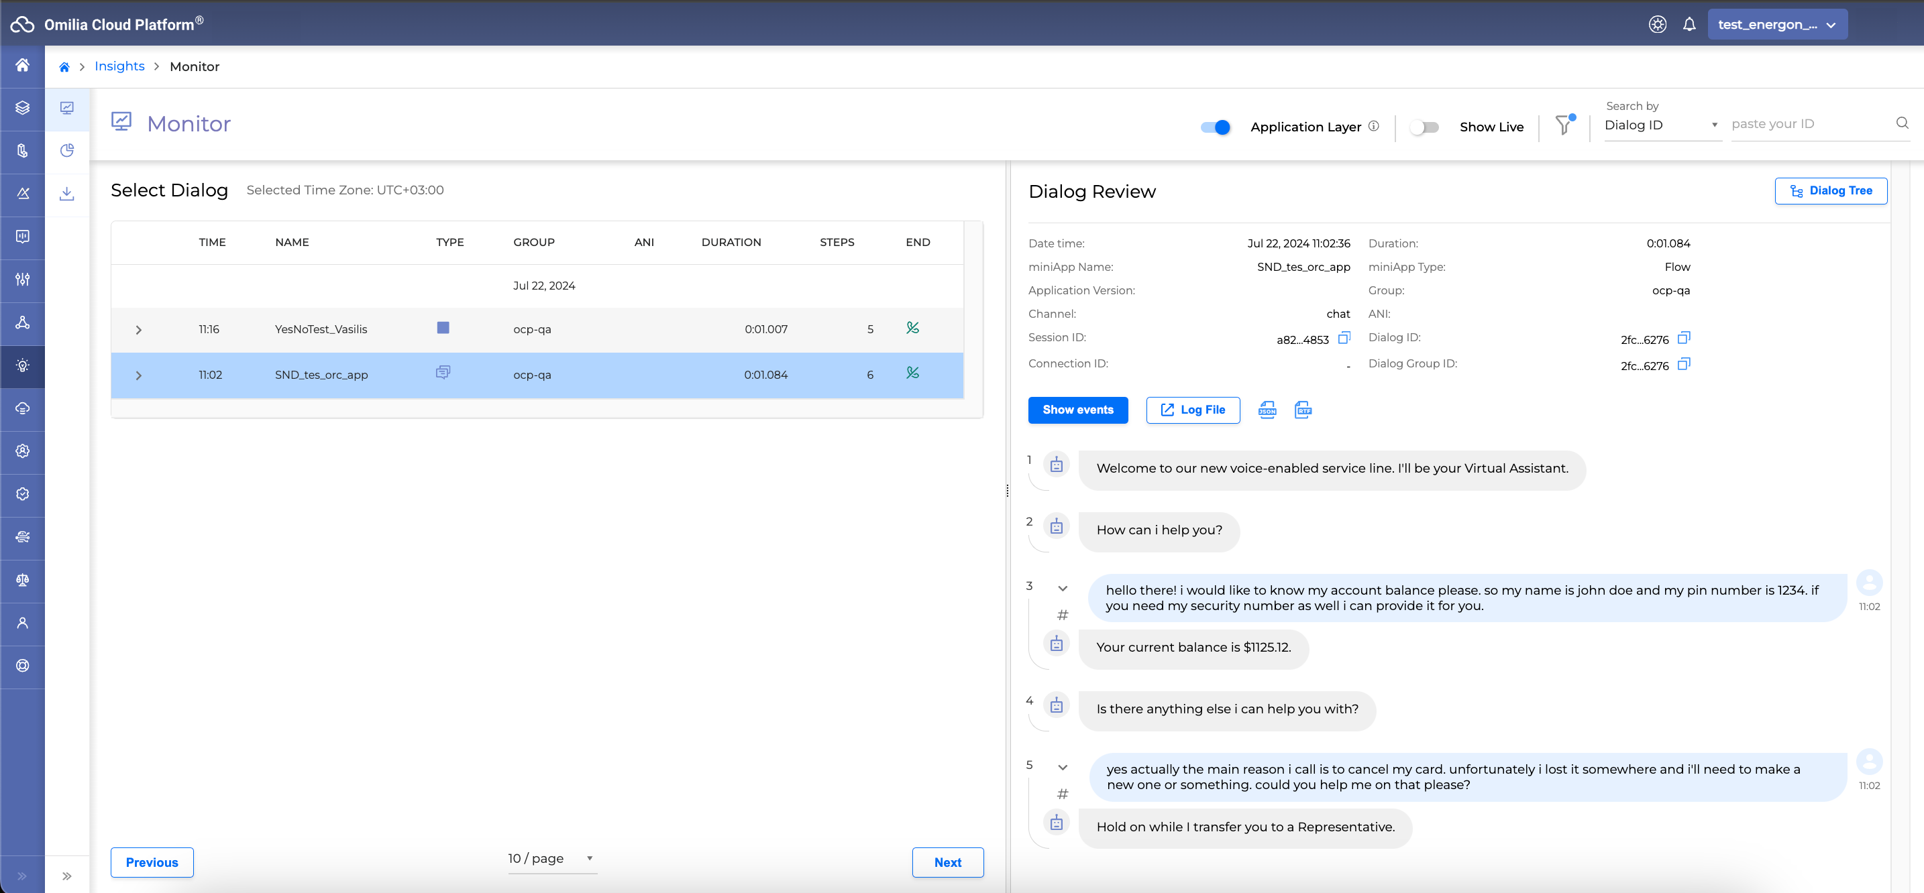Open the Dialog Tree view
This screenshot has width=1924, height=893.
click(1830, 191)
